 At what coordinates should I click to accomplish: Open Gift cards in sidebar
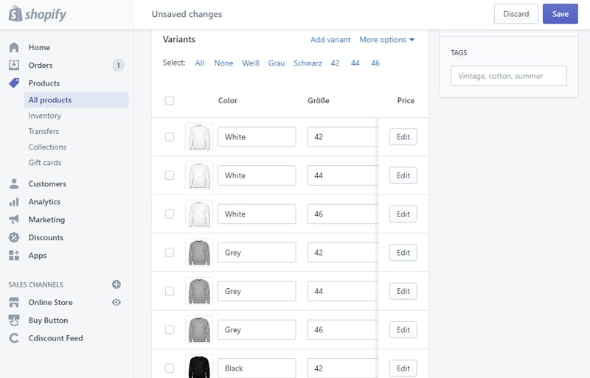45,163
